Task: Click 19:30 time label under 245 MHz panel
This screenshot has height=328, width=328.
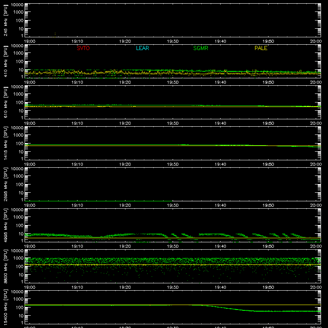Action: pyautogui.click(x=173, y=41)
